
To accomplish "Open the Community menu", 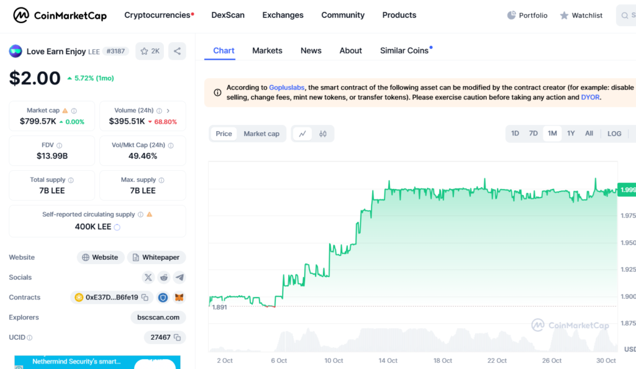I will 343,15.
